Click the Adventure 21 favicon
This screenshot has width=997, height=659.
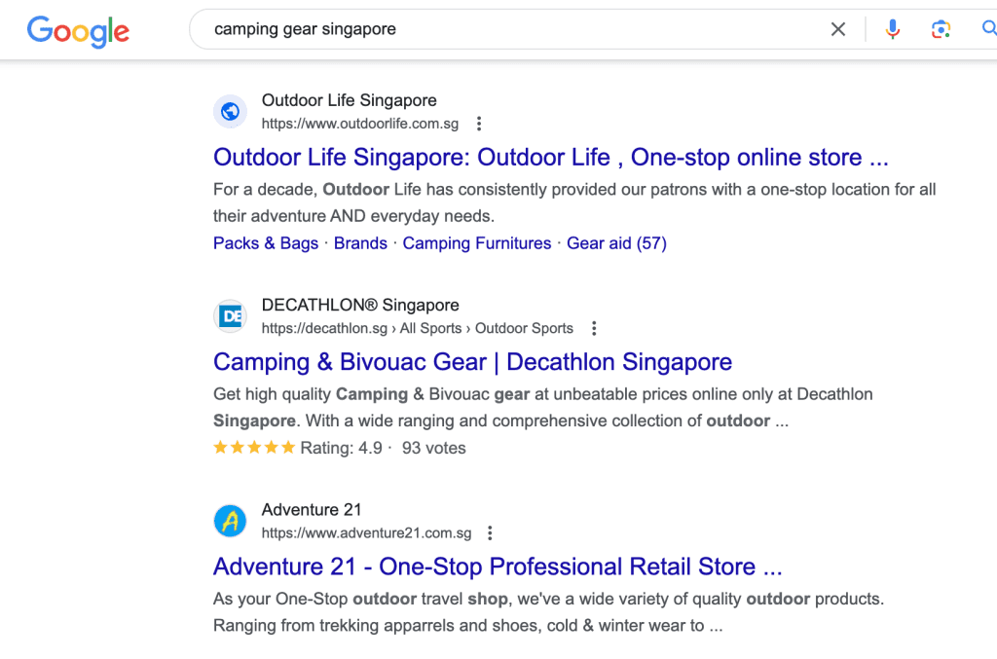[230, 521]
